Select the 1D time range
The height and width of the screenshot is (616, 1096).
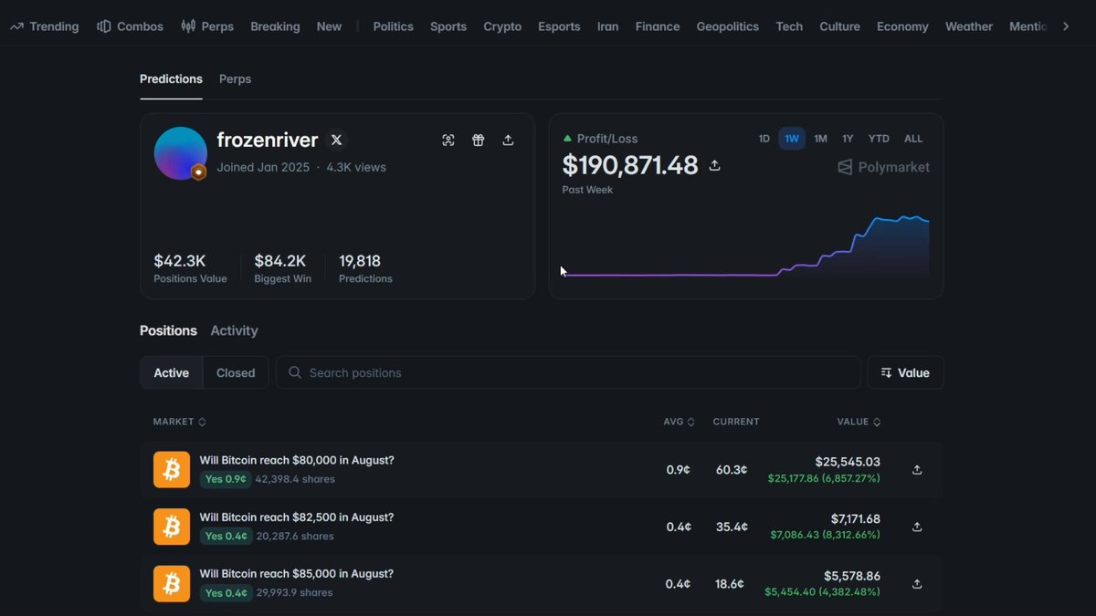pos(764,139)
